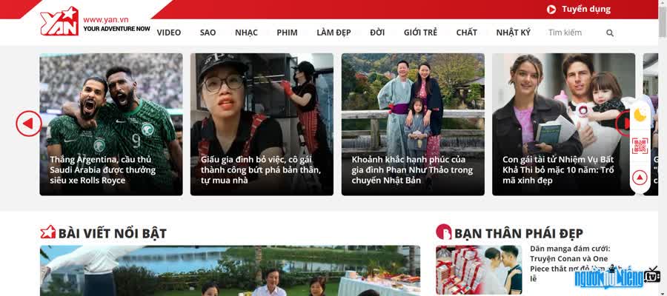Click the YAN logo icon
This screenshot has width=667, height=296.
59,21
